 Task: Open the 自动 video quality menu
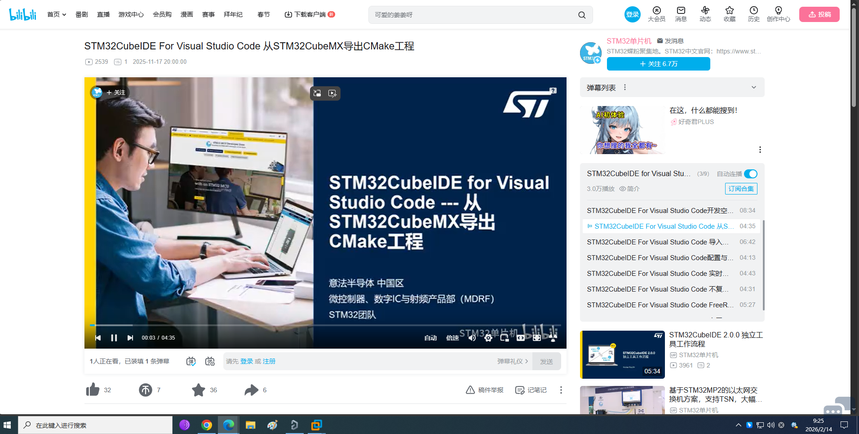[x=430, y=338]
